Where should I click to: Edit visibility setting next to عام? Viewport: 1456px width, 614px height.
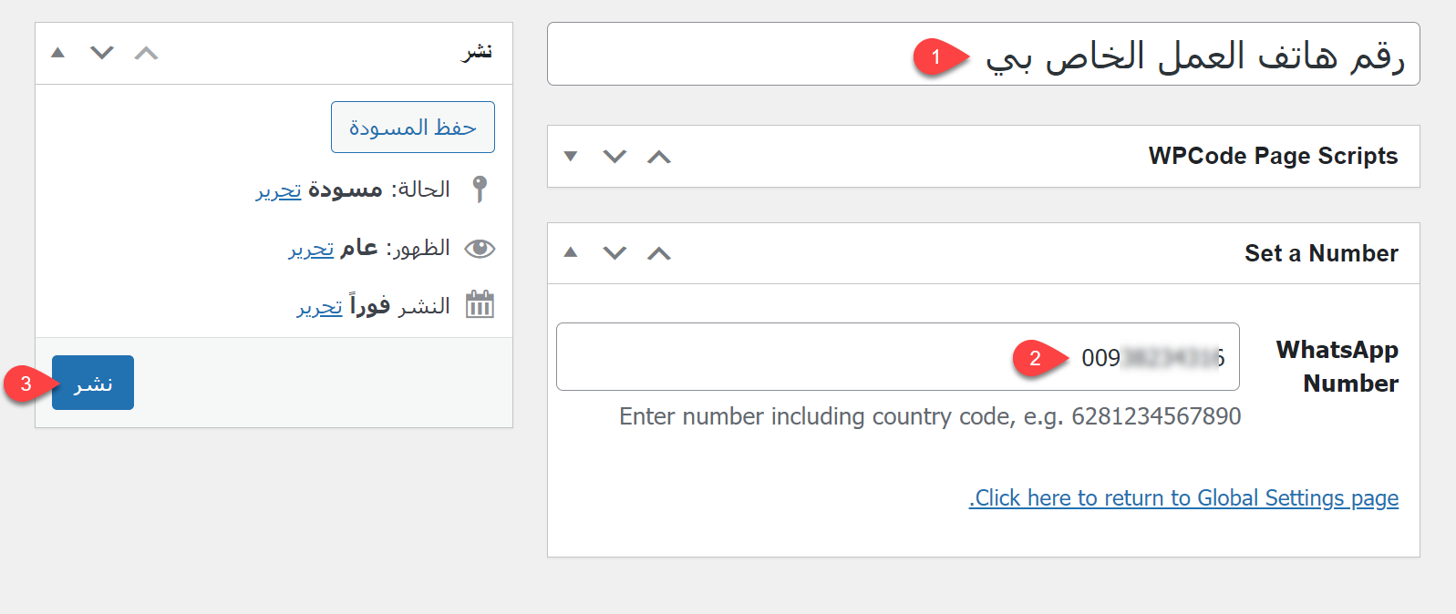click(312, 250)
